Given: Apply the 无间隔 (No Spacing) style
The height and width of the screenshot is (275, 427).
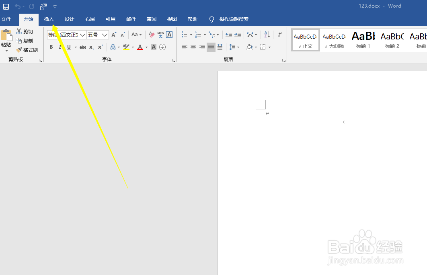Looking at the screenshot, I should pyautogui.click(x=335, y=40).
